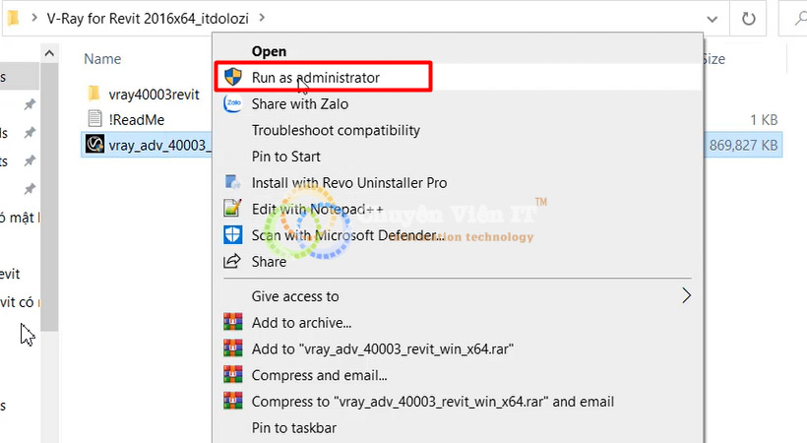Choose Pin to taskbar entry
Image resolution: width=807 pixels, height=443 pixels.
(x=293, y=428)
